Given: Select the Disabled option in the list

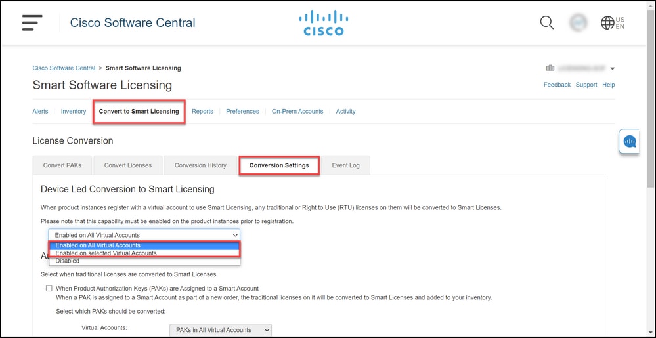Looking at the screenshot, I should pyautogui.click(x=144, y=261).
